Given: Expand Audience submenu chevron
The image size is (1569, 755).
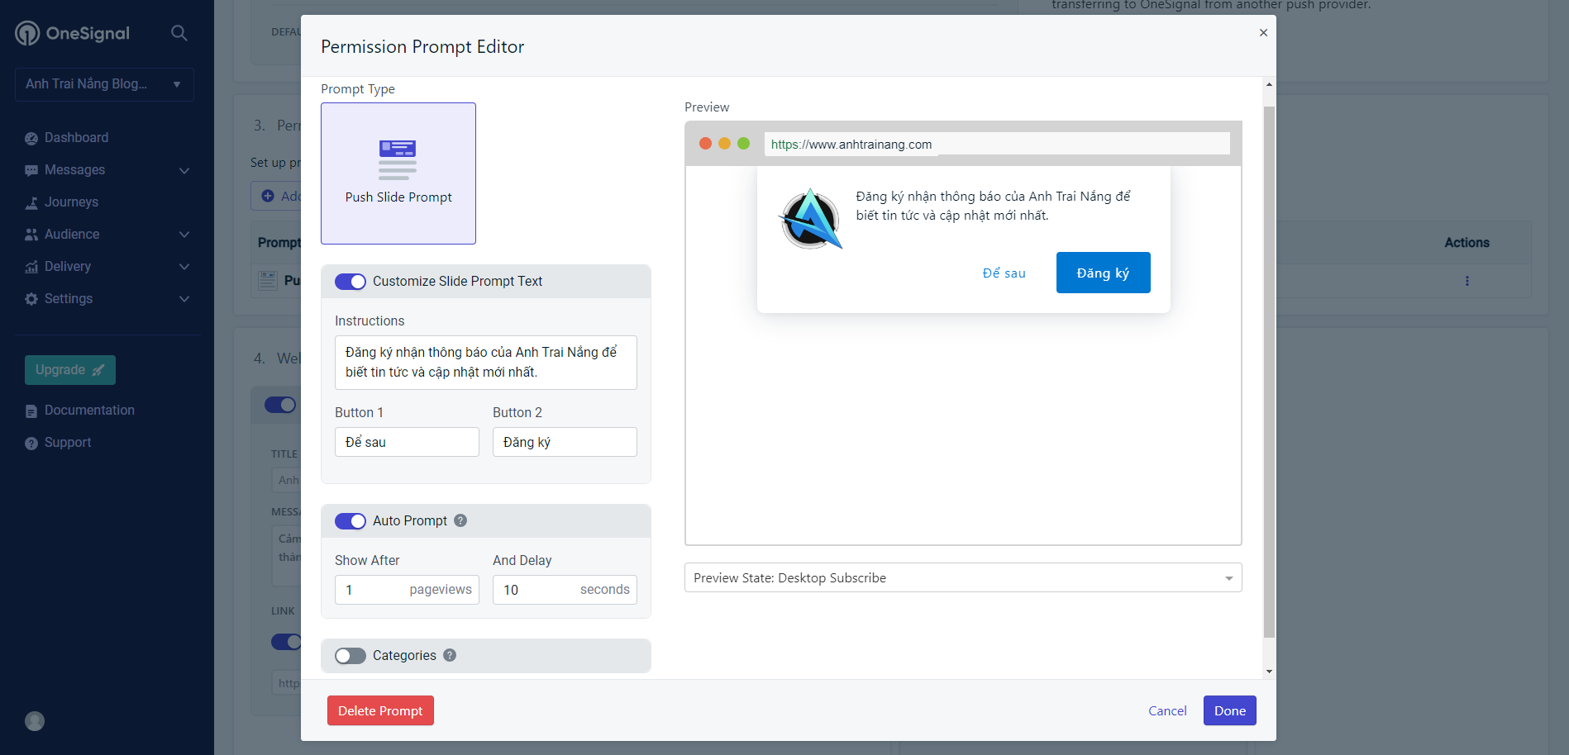Looking at the screenshot, I should pyautogui.click(x=184, y=235).
